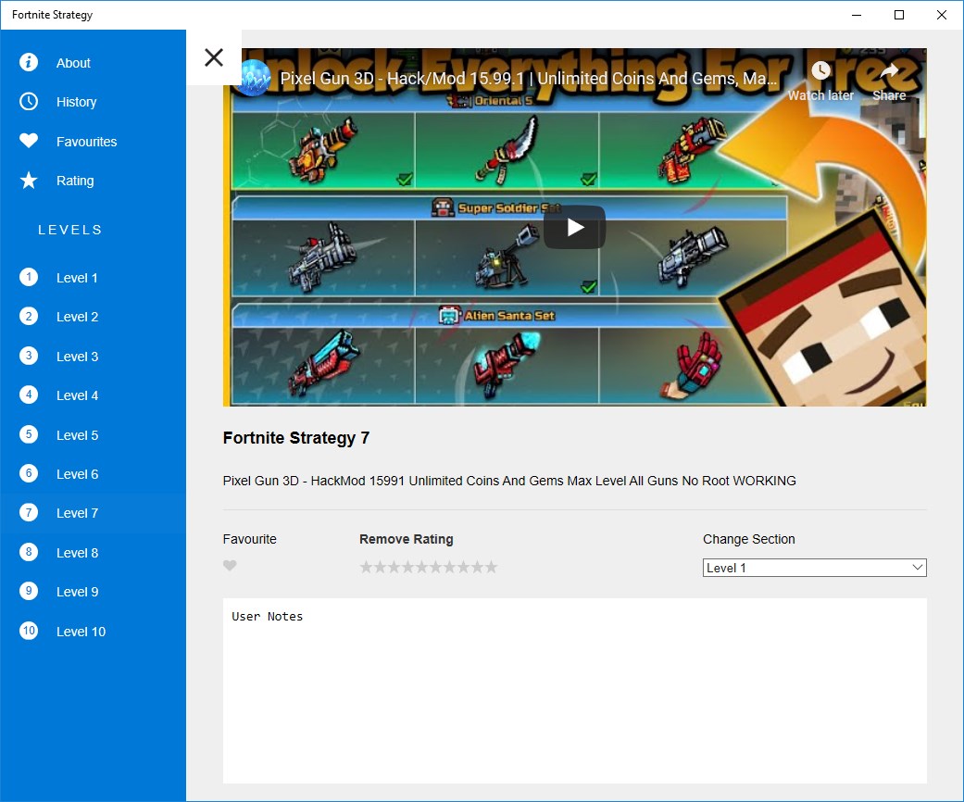Click the Share arrow on the video
This screenshot has width=964, height=802.
click(889, 70)
